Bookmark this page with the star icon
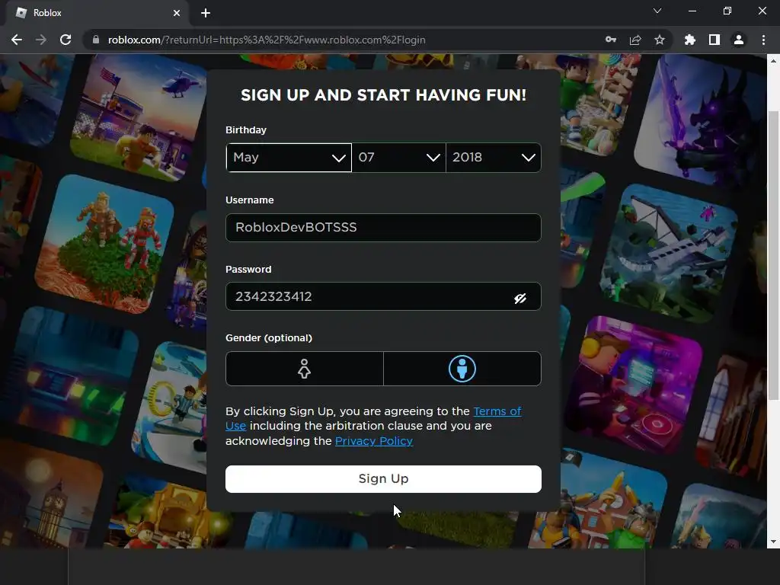780x585 pixels. pyautogui.click(x=660, y=40)
